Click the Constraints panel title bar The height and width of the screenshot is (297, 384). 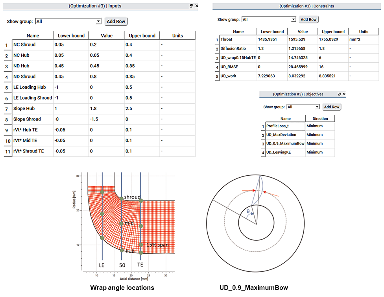coord(295,6)
